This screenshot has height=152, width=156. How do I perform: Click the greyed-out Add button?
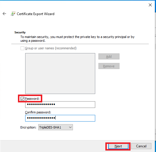[x=109, y=57]
